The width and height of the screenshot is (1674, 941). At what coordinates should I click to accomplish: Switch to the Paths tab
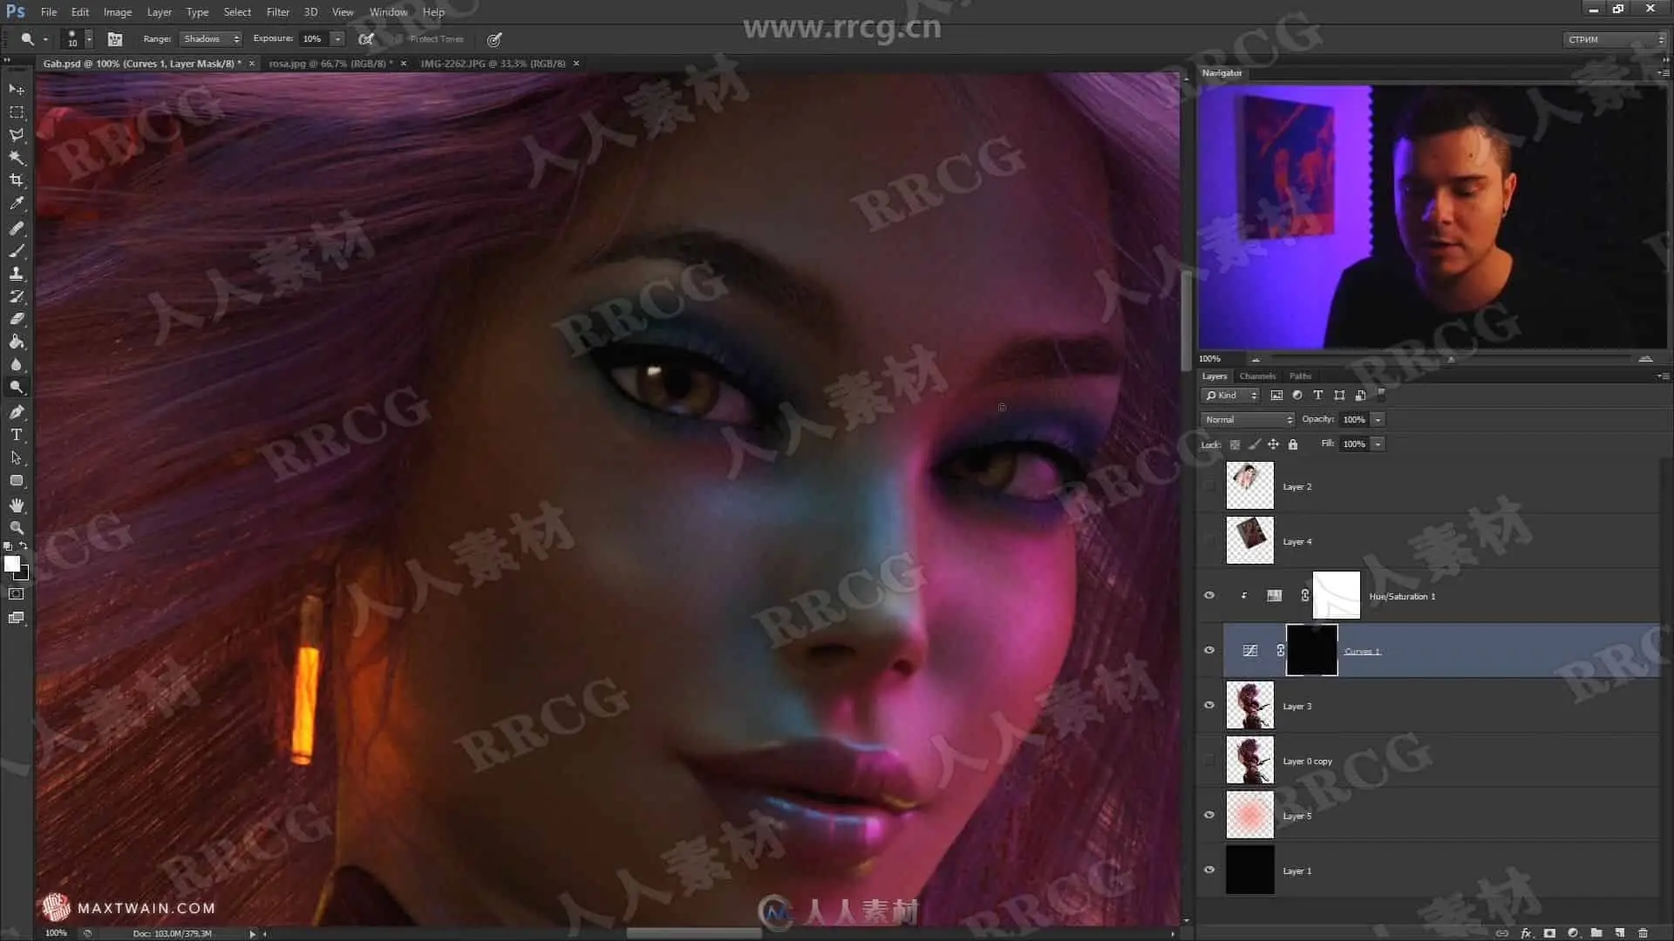(x=1300, y=376)
